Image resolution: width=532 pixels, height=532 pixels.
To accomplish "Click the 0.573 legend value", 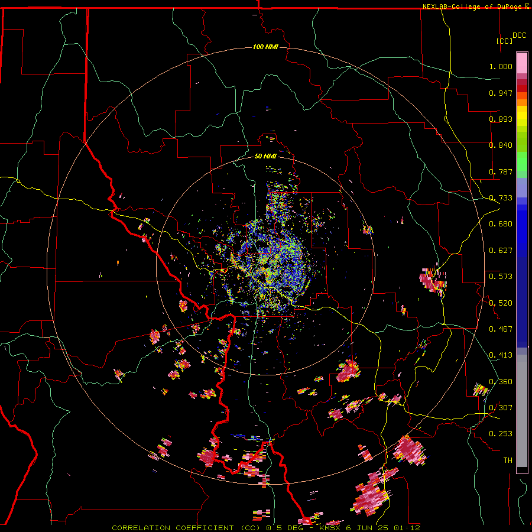I will click(501, 277).
